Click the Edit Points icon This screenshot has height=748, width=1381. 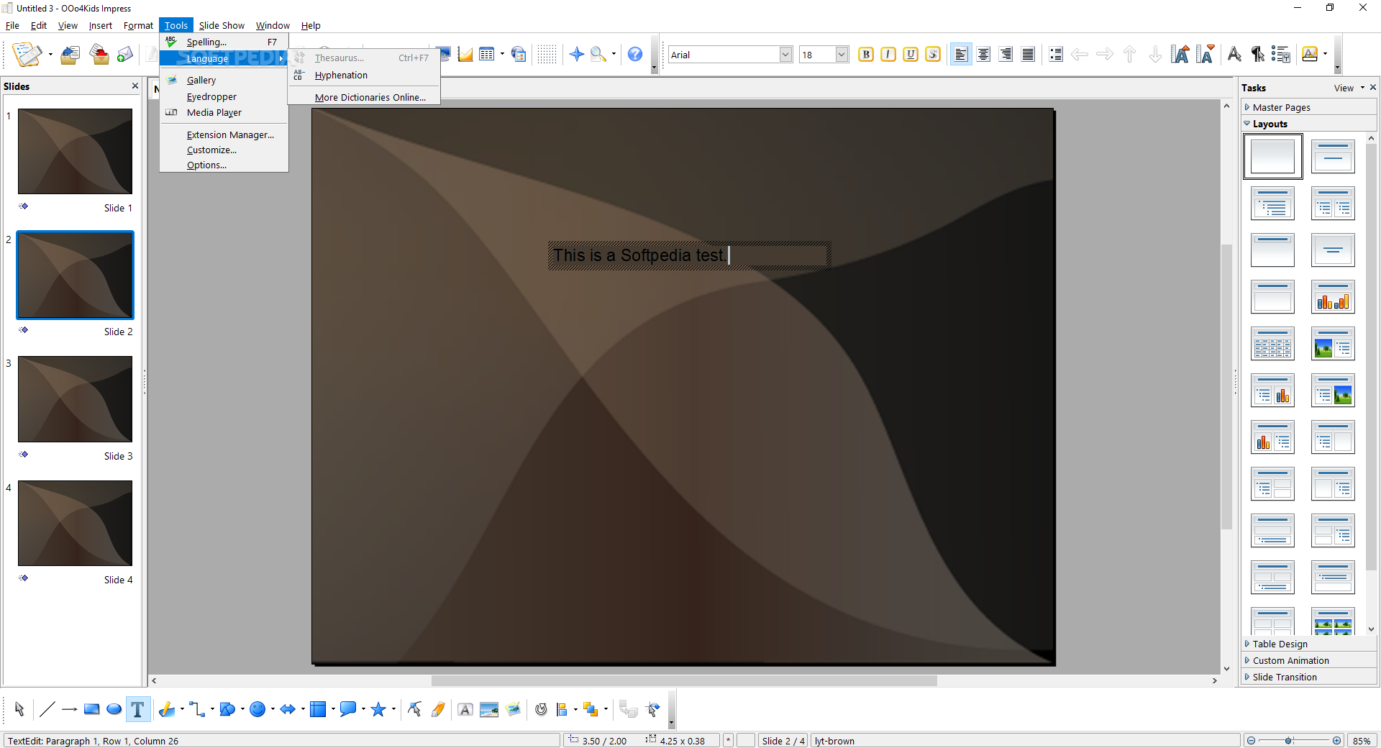[x=414, y=710]
